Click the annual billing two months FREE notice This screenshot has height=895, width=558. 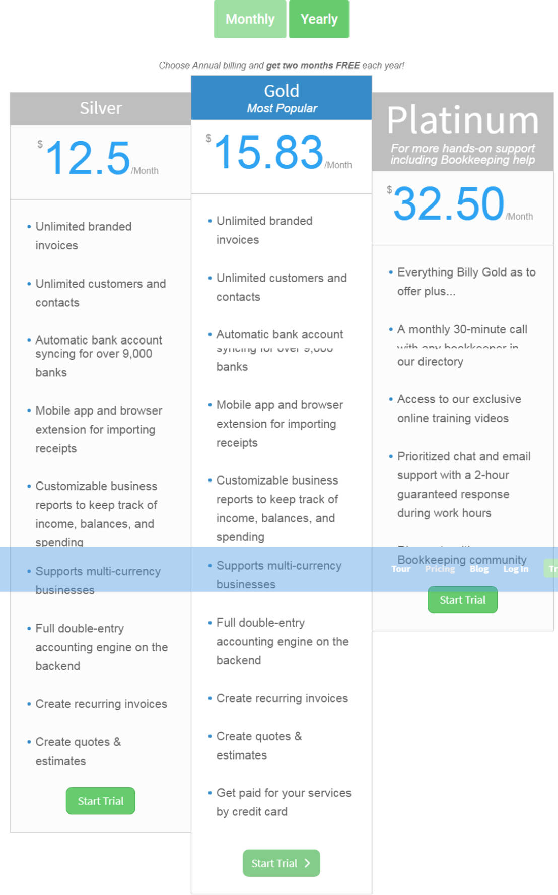pyautogui.click(x=282, y=65)
